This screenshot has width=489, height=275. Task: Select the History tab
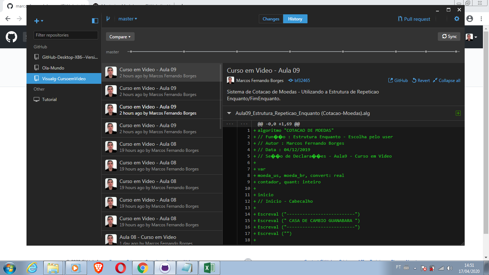[x=295, y=19]
